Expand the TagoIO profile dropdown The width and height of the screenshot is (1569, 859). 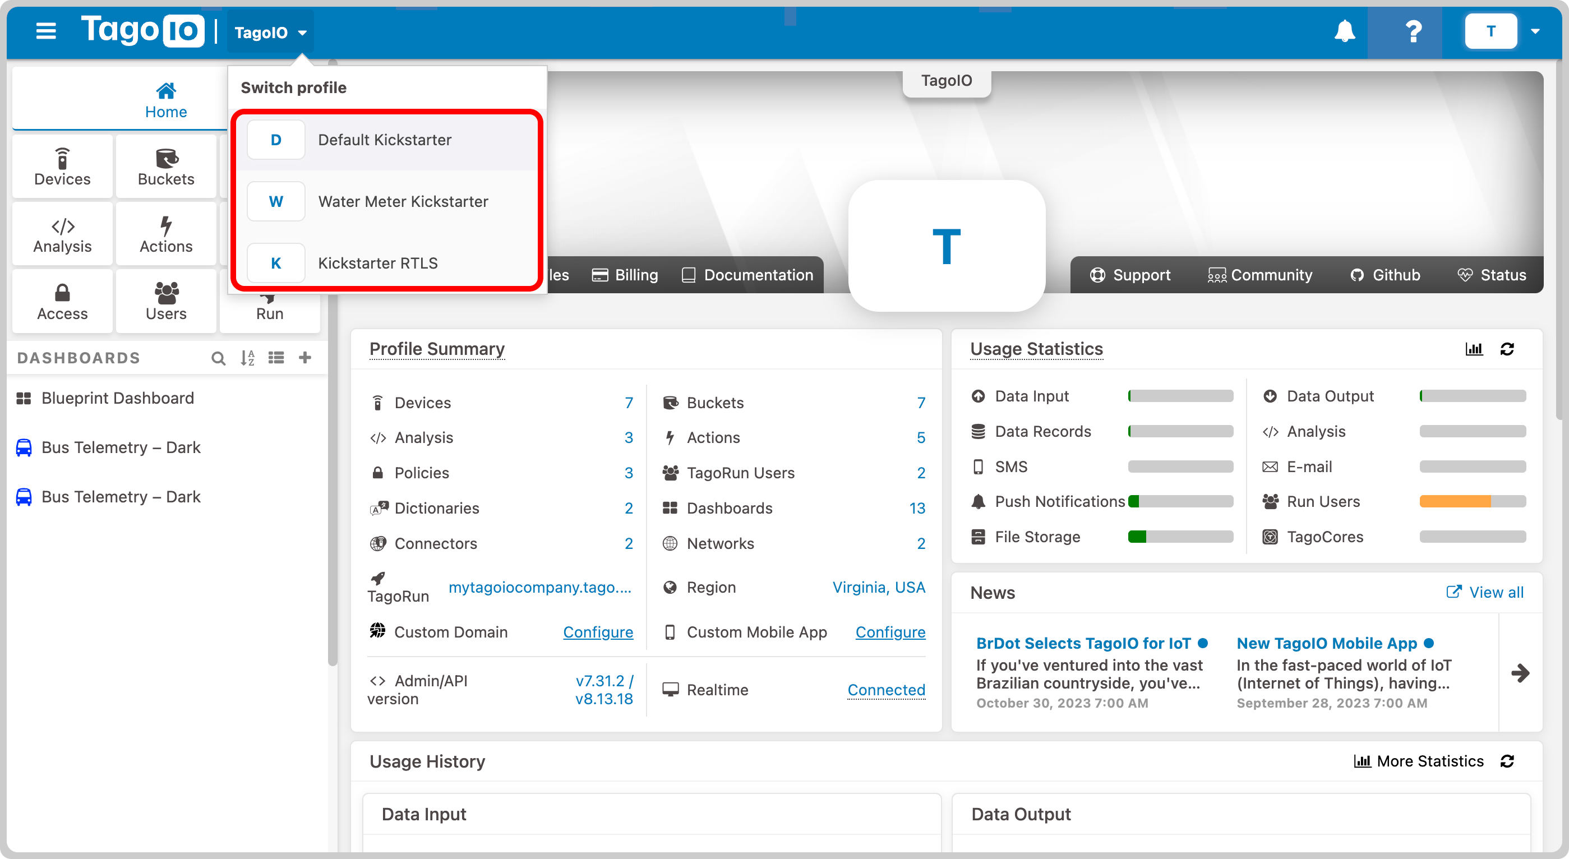click(x=270, y=33)
